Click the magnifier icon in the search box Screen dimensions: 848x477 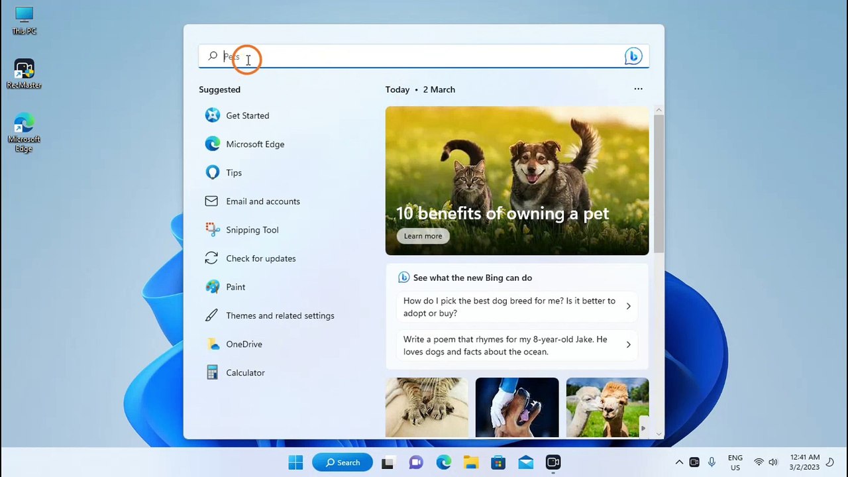click(x=213, y=56)
